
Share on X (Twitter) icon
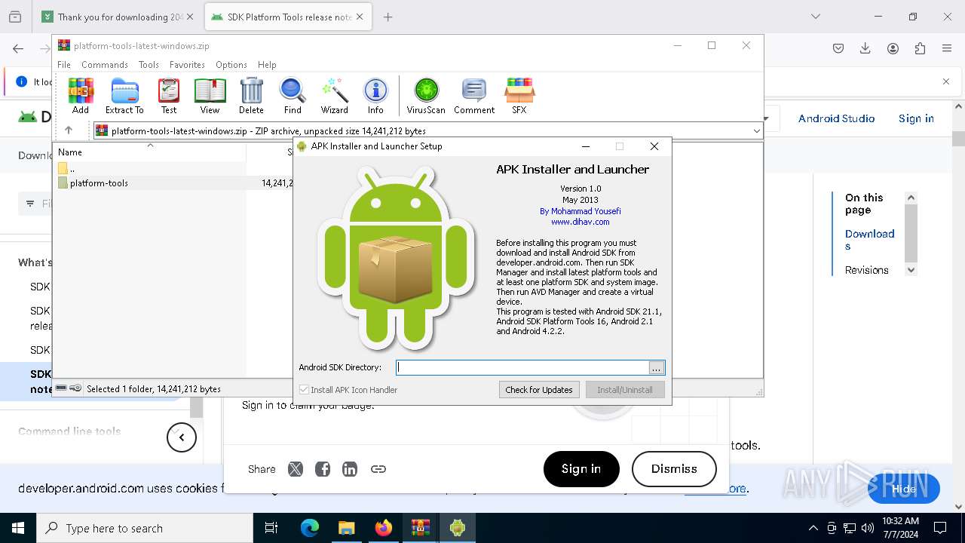[296, 469]
